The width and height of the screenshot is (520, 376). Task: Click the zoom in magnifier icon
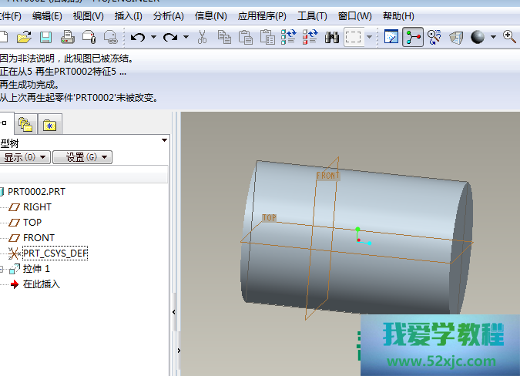click(x=508, y=36)
